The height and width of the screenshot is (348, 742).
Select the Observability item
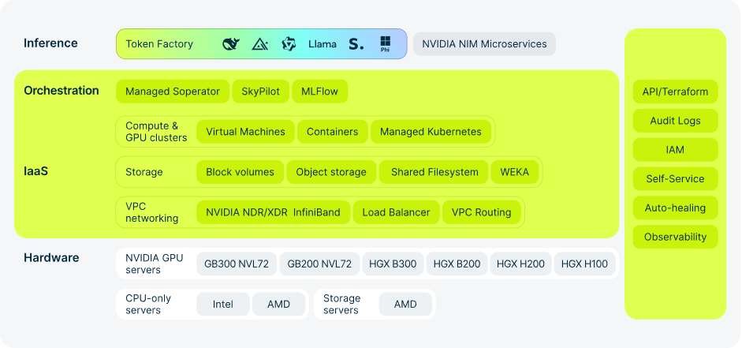click(x=675, y=237)
